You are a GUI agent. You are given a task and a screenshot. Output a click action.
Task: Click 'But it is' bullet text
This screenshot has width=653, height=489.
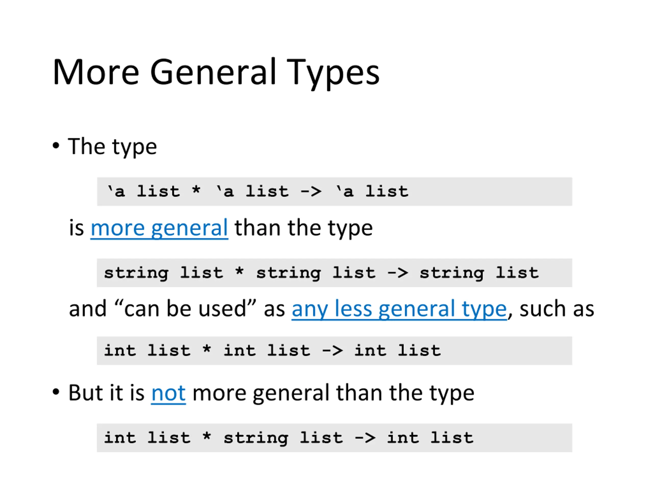click(x=107, y=393)
